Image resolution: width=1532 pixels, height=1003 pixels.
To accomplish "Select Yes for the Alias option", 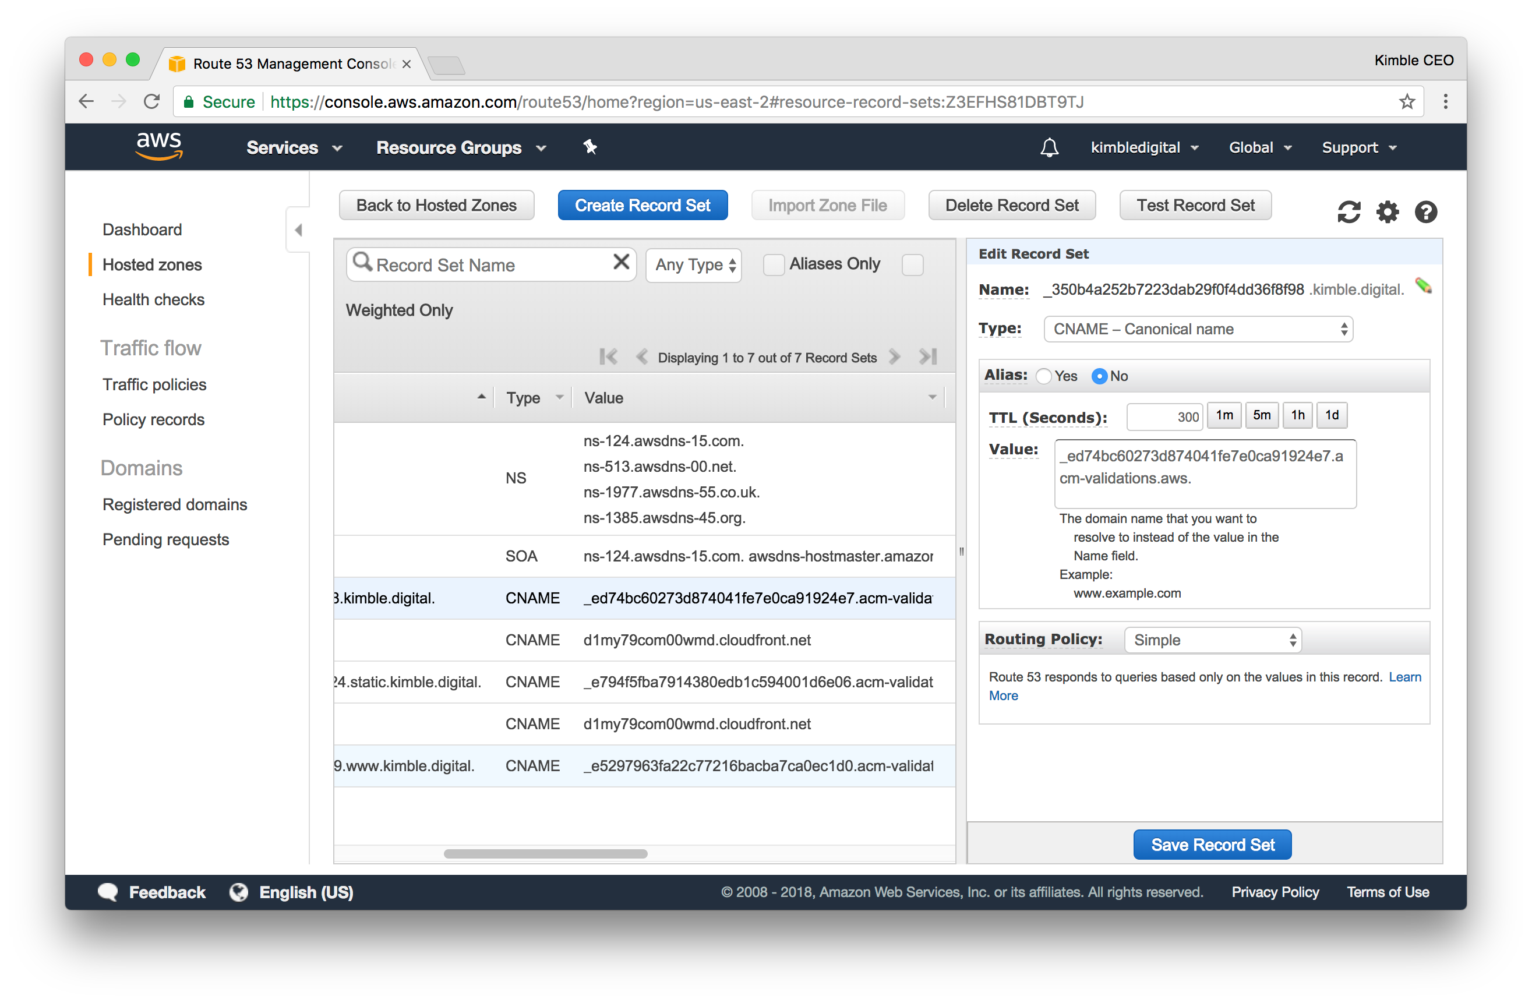I will coord(1044,377).
